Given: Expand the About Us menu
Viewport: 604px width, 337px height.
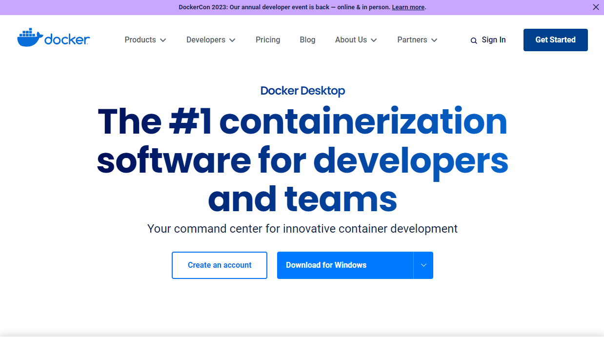Looking at the screenshot, I should tap(356, 40).
